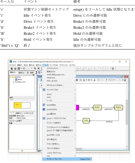Expand the 画像出力(I) submenu
Image resolution: width=135 pixels, height=163 pixels.
[59, 72]
